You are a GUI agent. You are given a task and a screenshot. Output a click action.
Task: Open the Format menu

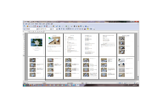tap(36, 24)
